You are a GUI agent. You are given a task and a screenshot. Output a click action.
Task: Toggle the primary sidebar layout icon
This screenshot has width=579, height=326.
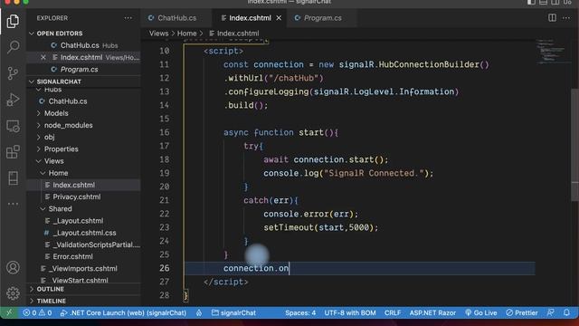coord(531,2)
